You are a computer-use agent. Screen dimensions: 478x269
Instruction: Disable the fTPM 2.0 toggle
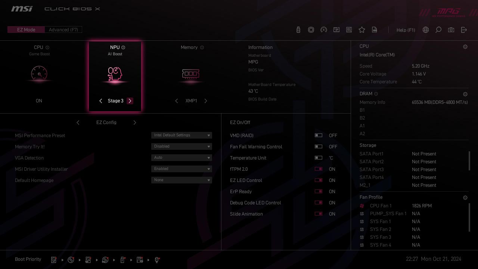pos(319,169)
